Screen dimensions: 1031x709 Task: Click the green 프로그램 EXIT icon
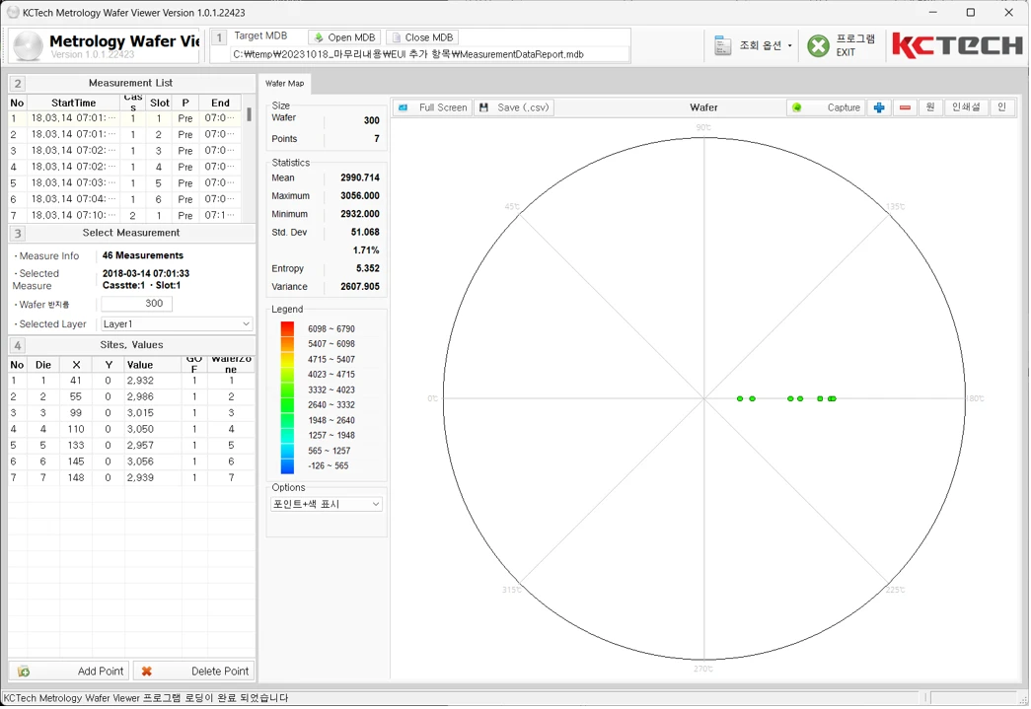[819, 46]
